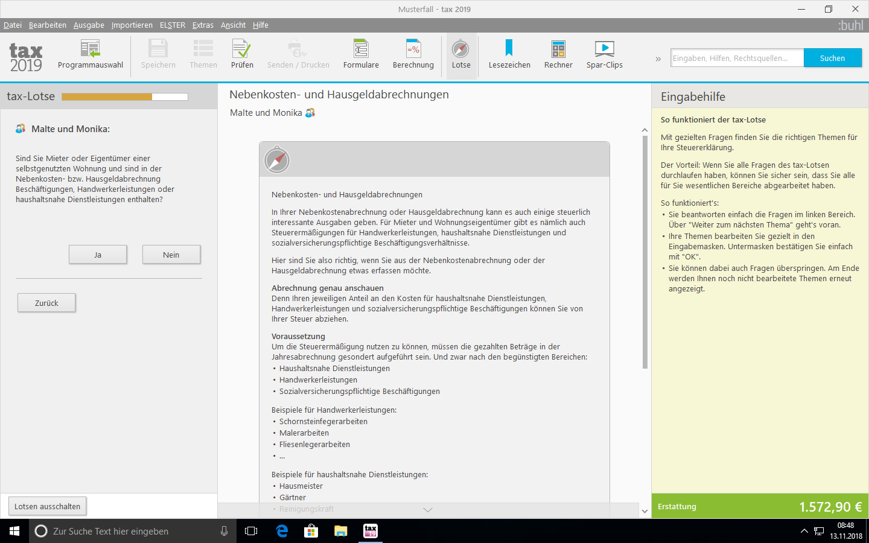Click the tax-Lotse progress bar
Image resolution: width=869 pixels, height=543 pixels.
click(125, 97)
